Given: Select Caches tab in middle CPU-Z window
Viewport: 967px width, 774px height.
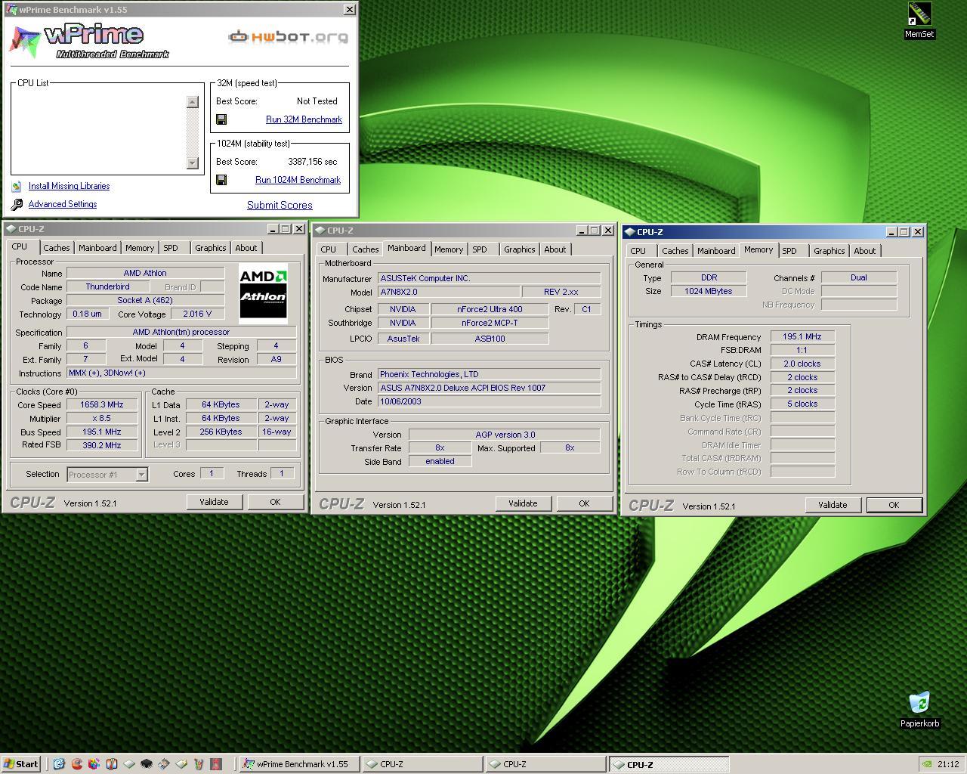Looking at the screenshot, I should pos(365,249).
